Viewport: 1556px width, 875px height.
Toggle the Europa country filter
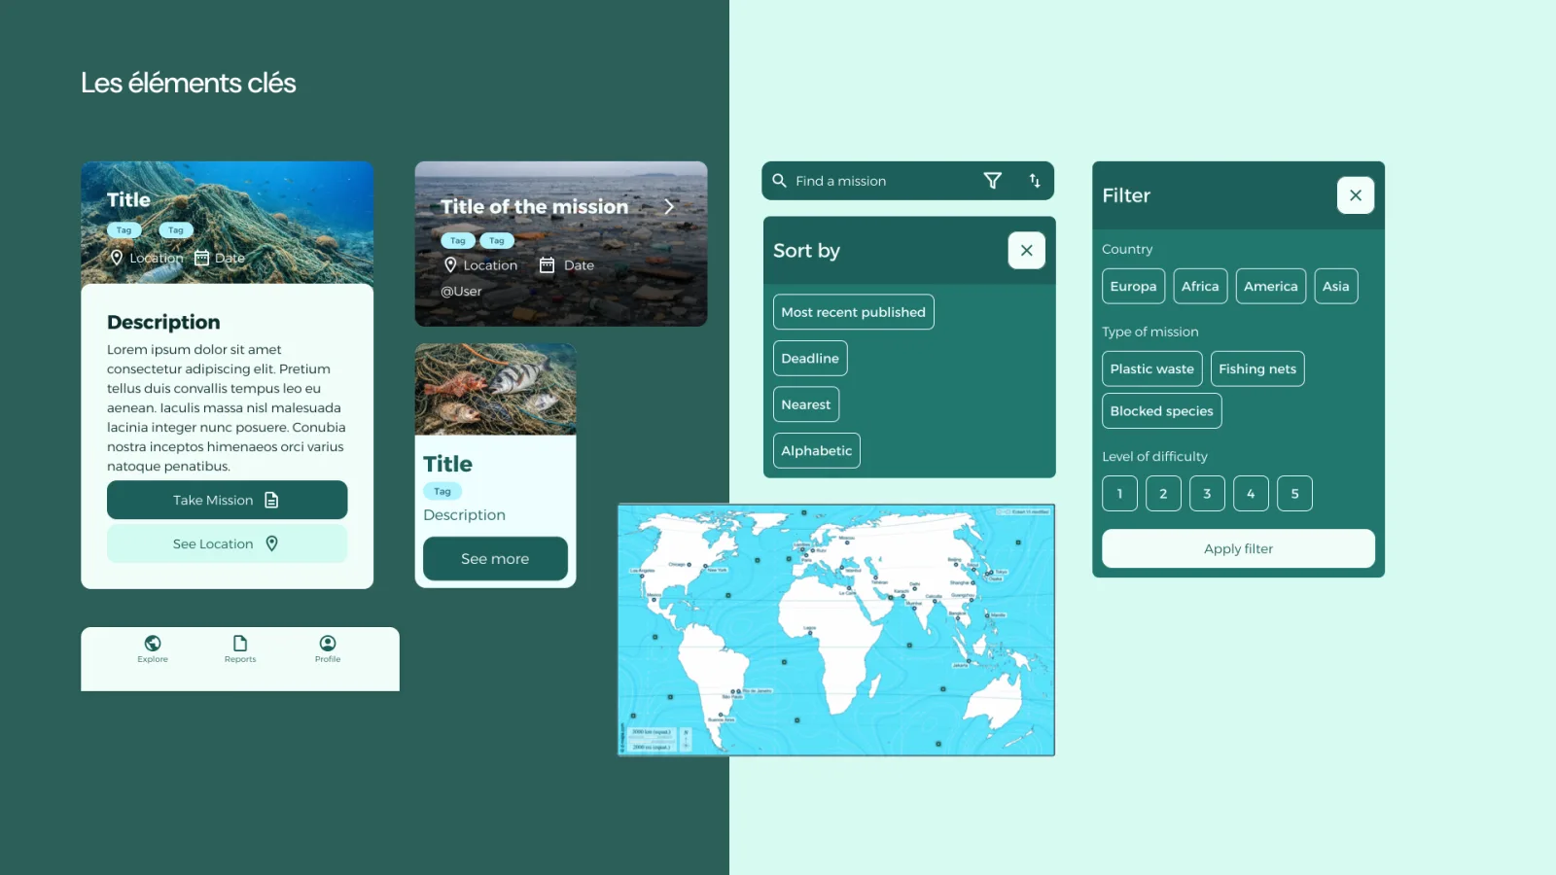tap(1133, 287)
